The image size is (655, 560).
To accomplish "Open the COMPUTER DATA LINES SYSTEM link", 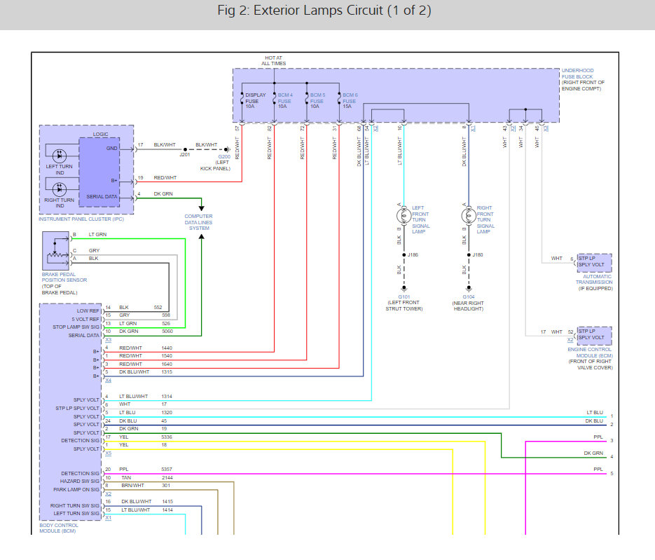I will pos(199,222).
